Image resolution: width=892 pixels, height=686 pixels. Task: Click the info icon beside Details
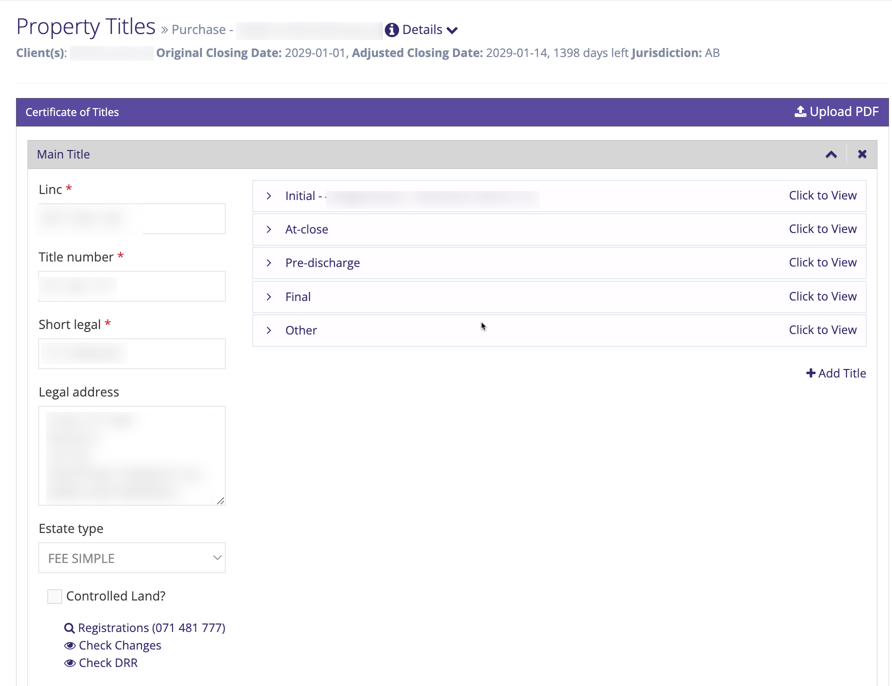[x=391, y=30]
